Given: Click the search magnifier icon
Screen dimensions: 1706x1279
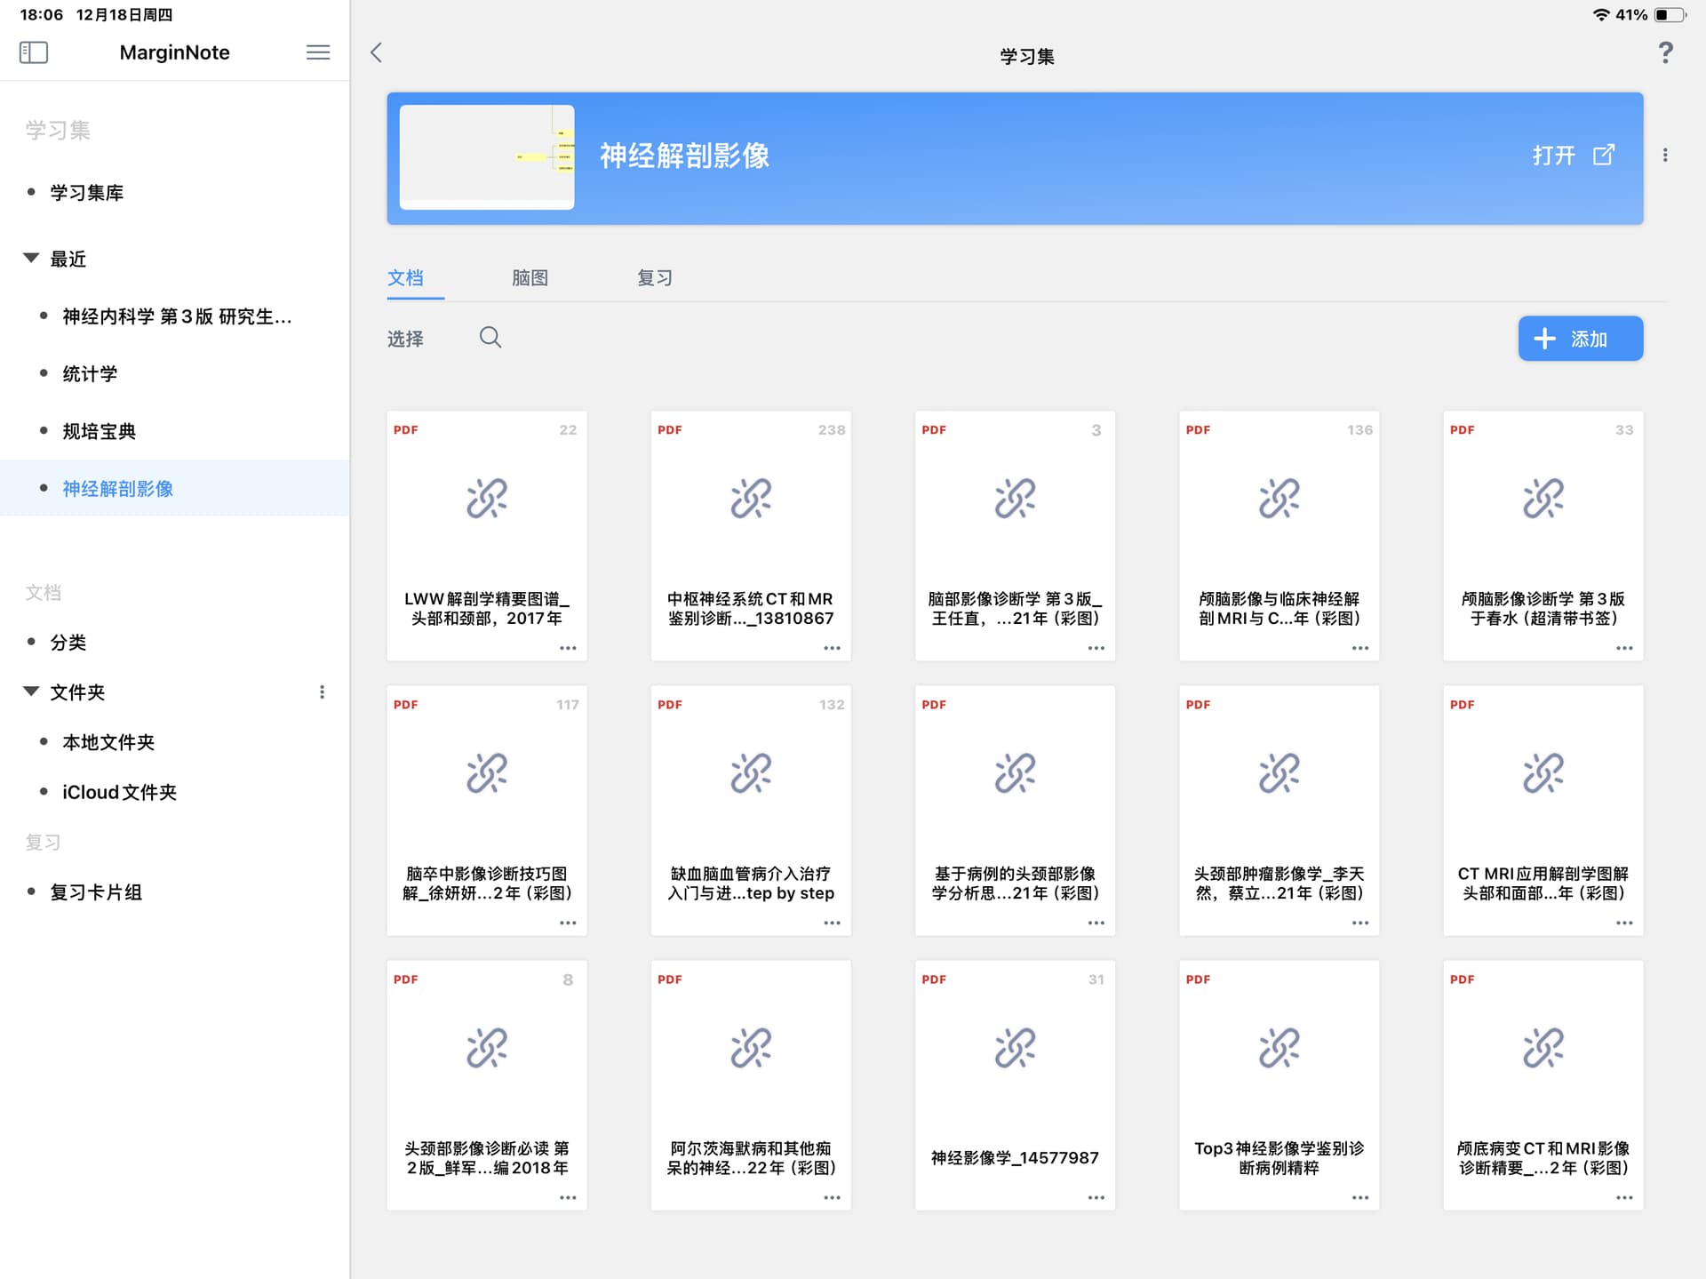Looking at the screenshot, I should click(490, 338).
